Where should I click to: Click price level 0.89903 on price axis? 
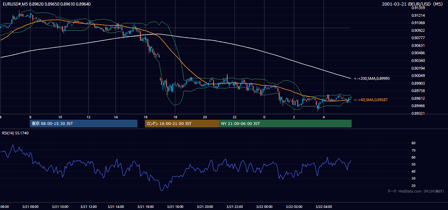point(418,83)
